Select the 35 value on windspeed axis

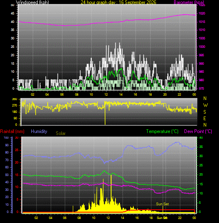click(12, 30)
